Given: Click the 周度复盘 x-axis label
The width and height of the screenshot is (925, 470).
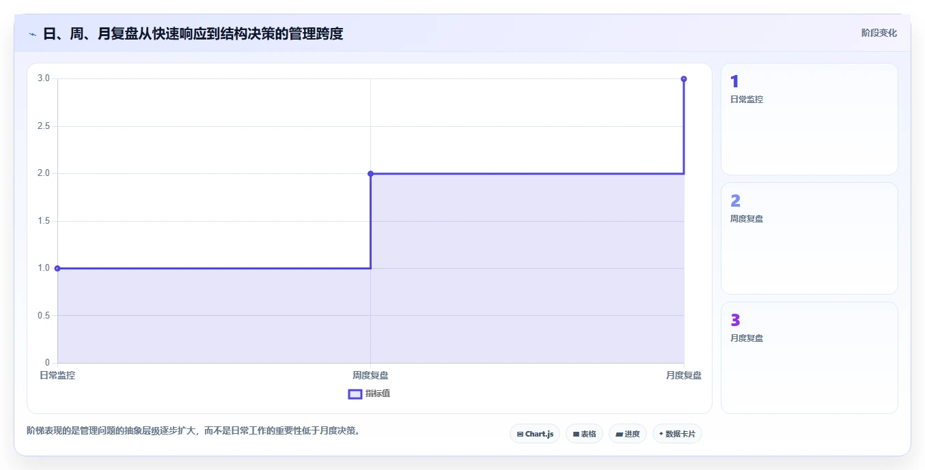Looking at the screenshot, I should tap(370, 375).
